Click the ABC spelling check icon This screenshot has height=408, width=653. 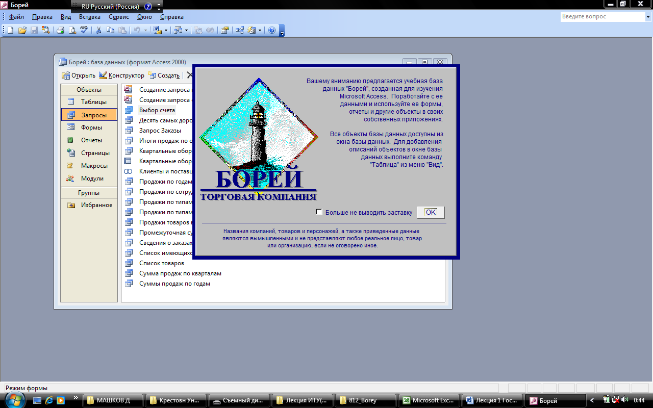coord(84,30)
